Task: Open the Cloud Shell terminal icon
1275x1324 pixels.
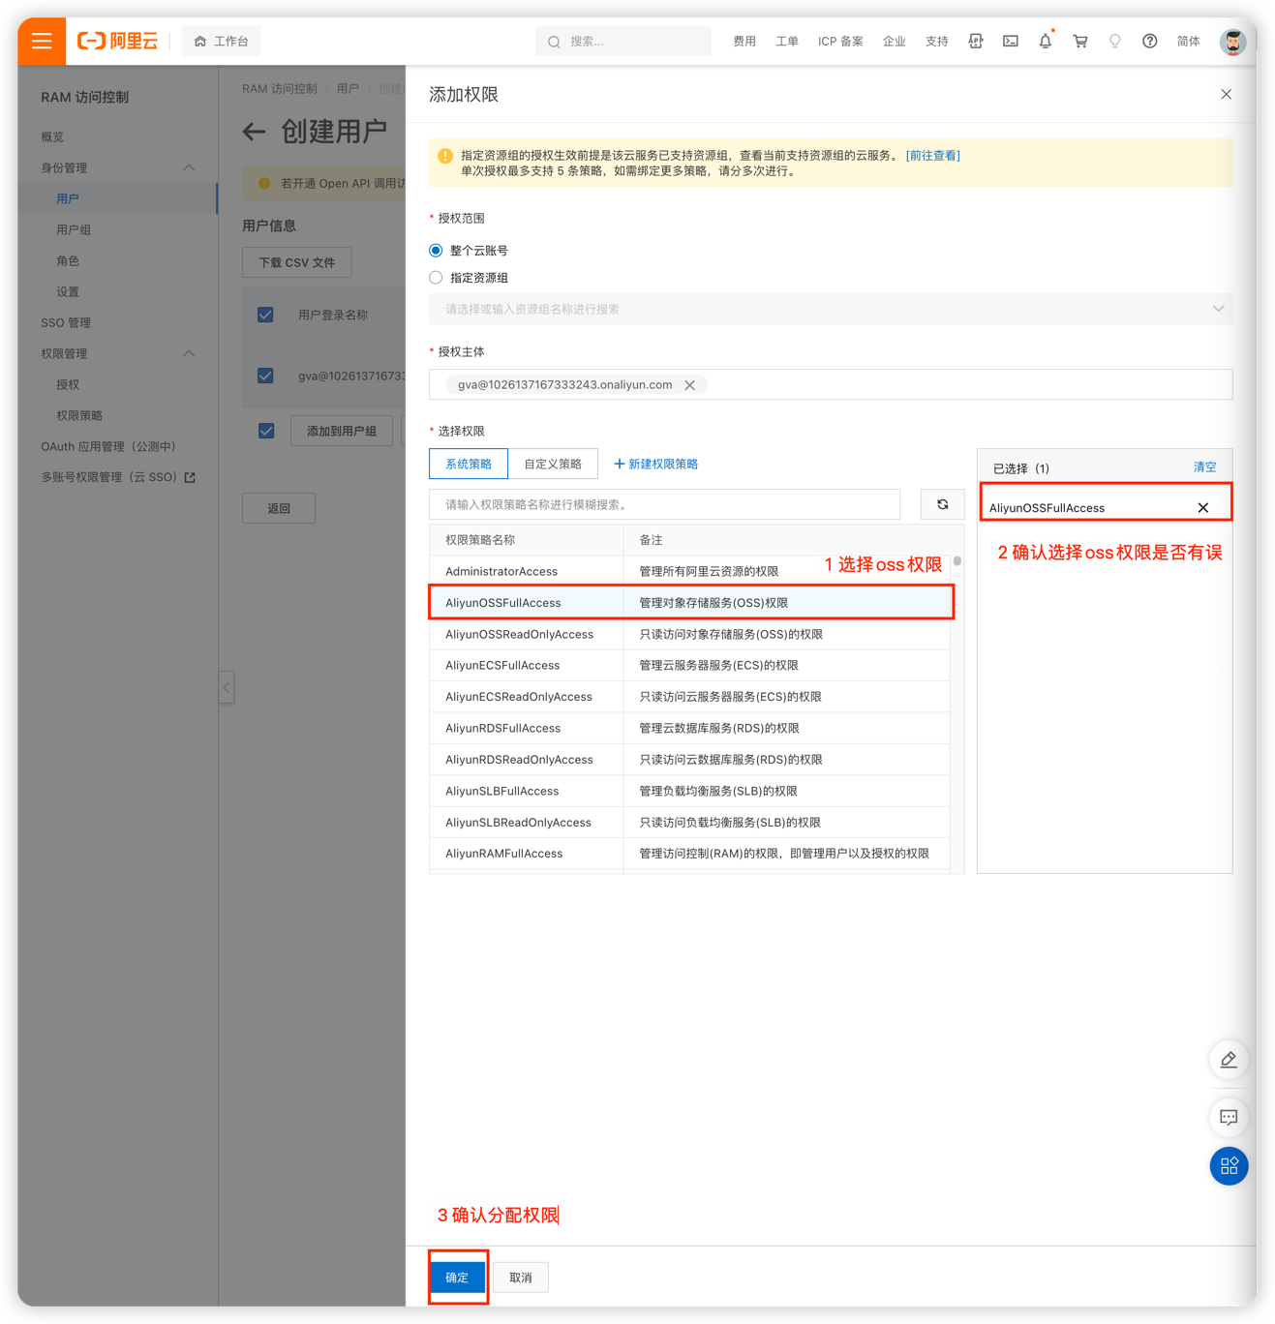Action: [1010, 42]
